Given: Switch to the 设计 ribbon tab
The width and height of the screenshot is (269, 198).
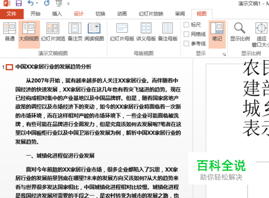Looking at the screenshot, I should click(x=79, y=14).
